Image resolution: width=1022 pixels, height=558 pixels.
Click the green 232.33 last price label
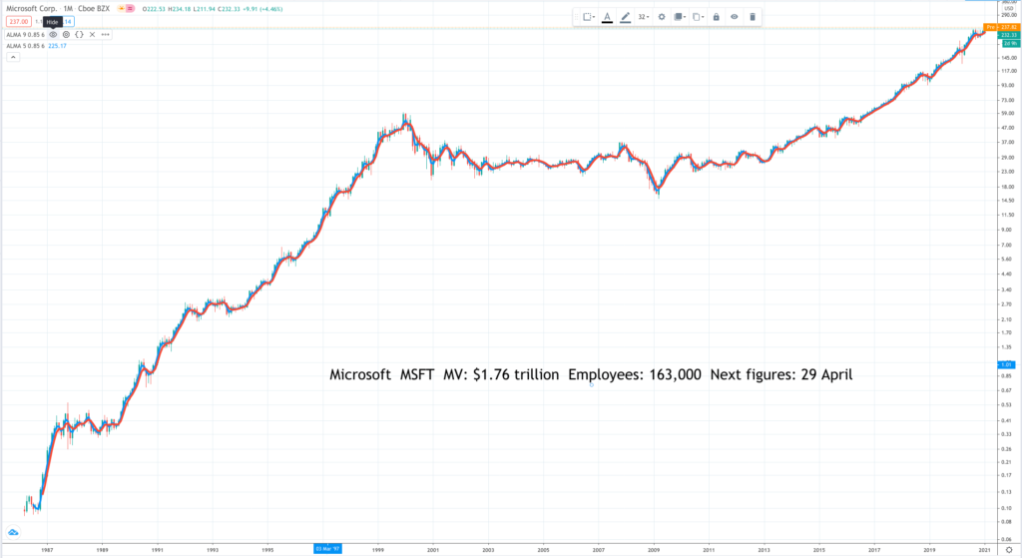1008,35
